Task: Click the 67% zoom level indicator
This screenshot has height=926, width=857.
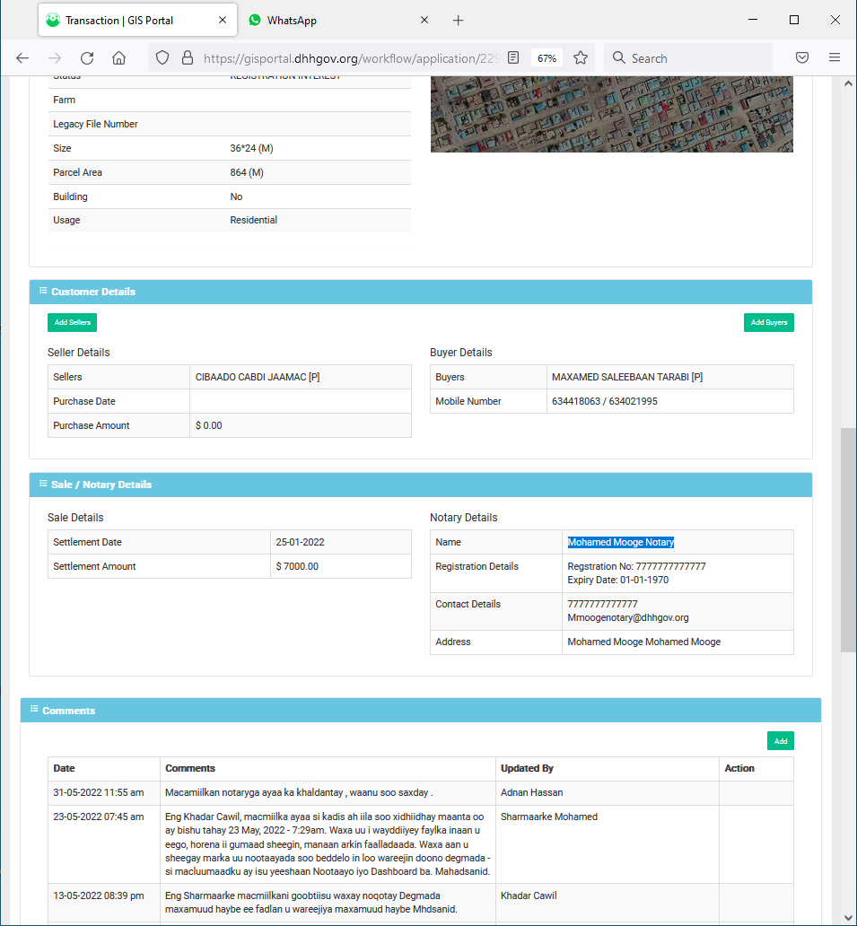Action: click(547, 58)
